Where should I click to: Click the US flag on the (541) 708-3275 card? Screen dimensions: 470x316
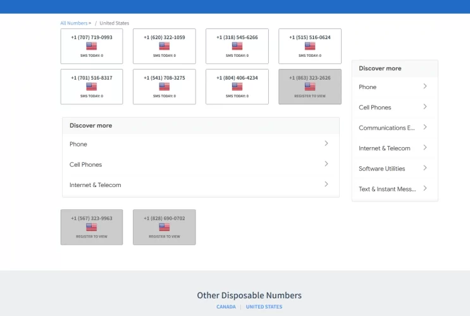(x=164, y=87)
